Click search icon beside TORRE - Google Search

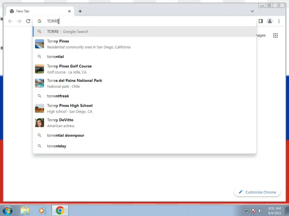pos(40,31)
